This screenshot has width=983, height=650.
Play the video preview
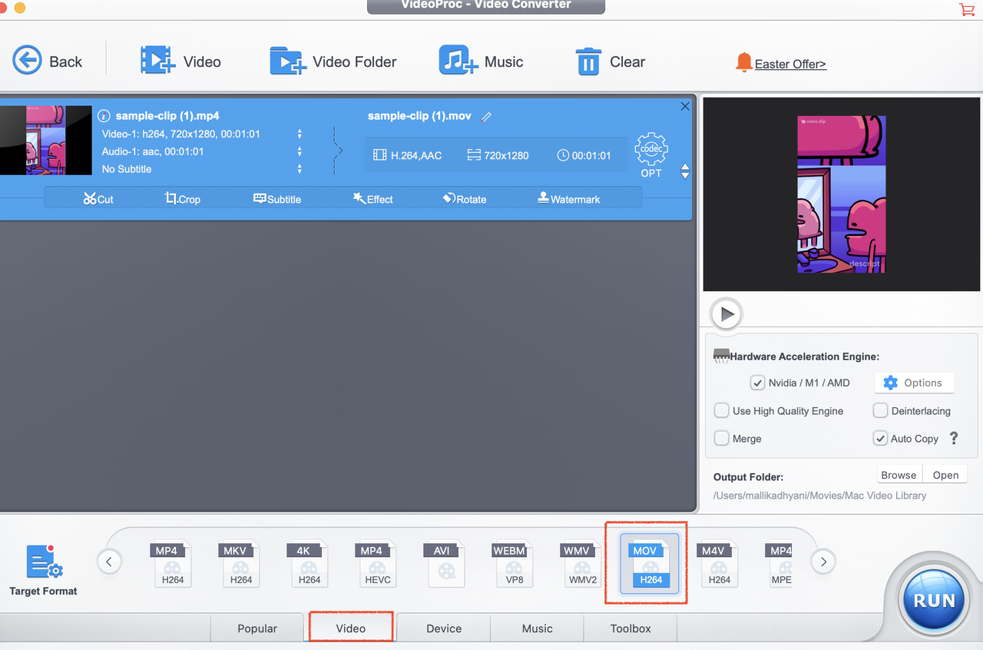coord(725,313)
